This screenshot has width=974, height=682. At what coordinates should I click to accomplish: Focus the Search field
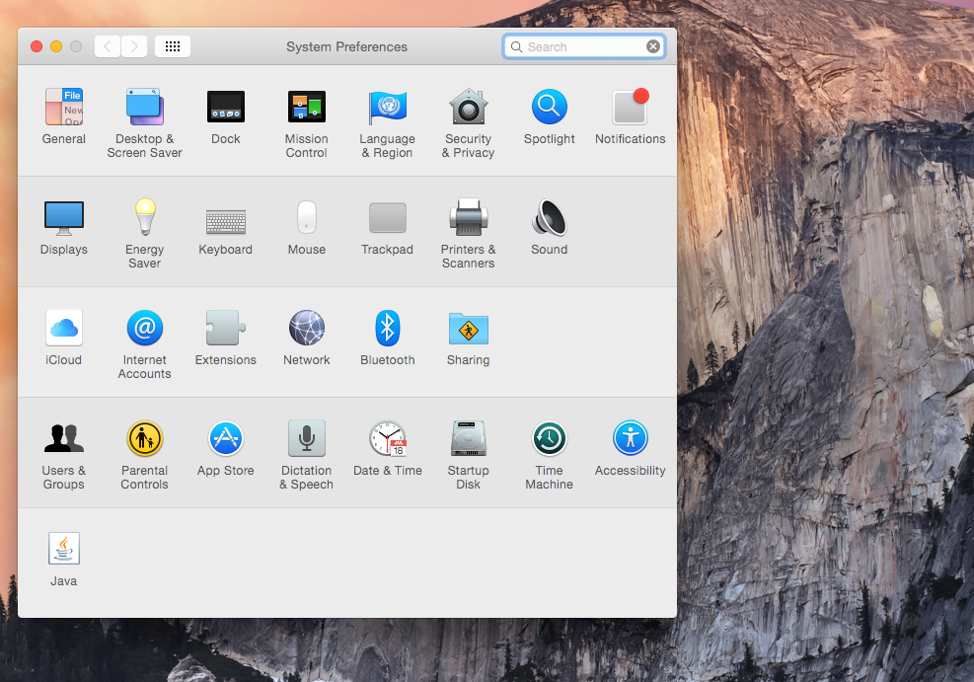(x=584, y=46)
